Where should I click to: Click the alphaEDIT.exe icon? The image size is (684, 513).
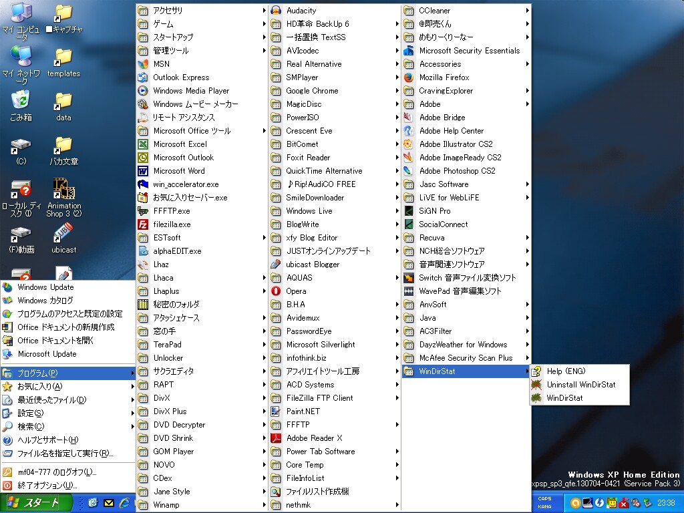coord(143,251)
